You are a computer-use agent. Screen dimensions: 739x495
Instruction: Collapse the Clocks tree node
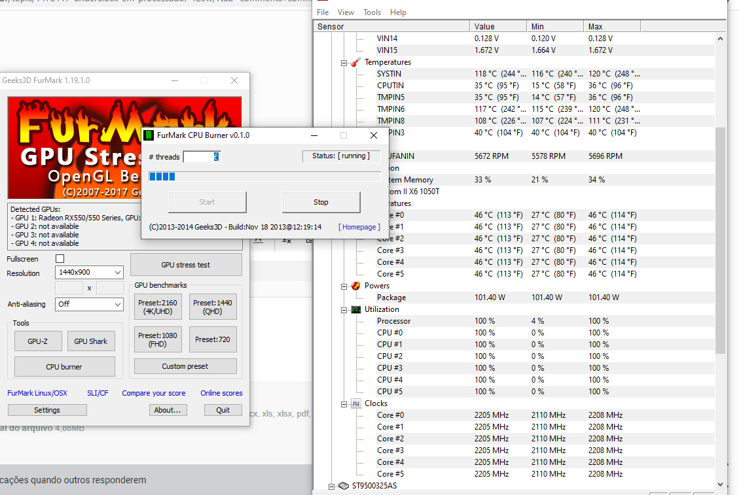point(344,404)
